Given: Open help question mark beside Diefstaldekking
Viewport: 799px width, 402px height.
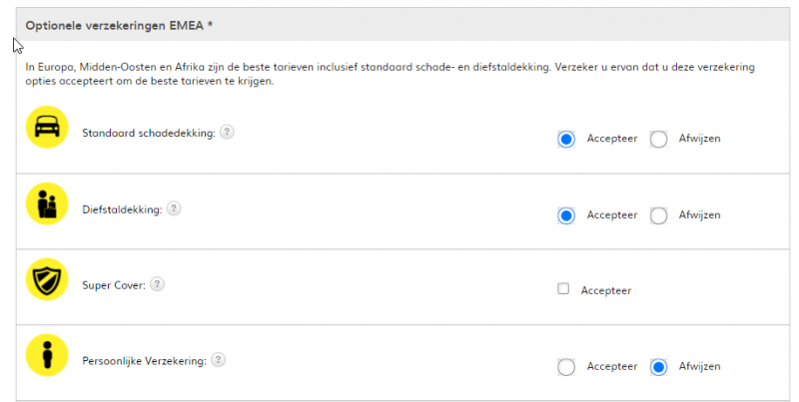Looking at the screenshot, I should [x=174, y=208].
